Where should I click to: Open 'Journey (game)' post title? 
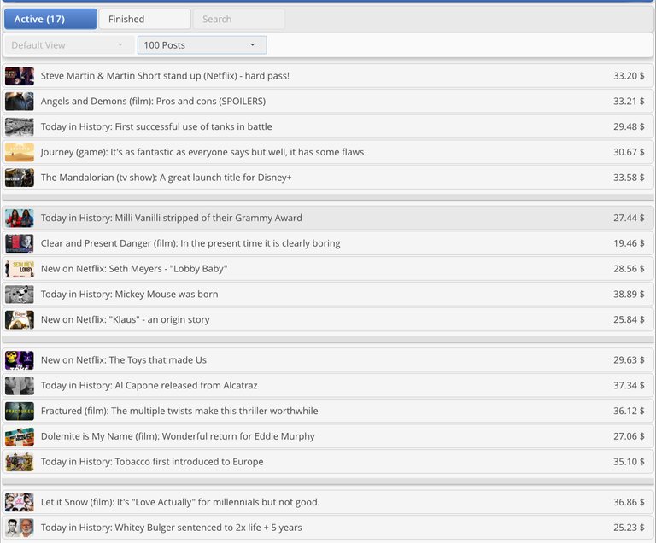[202, 152]
